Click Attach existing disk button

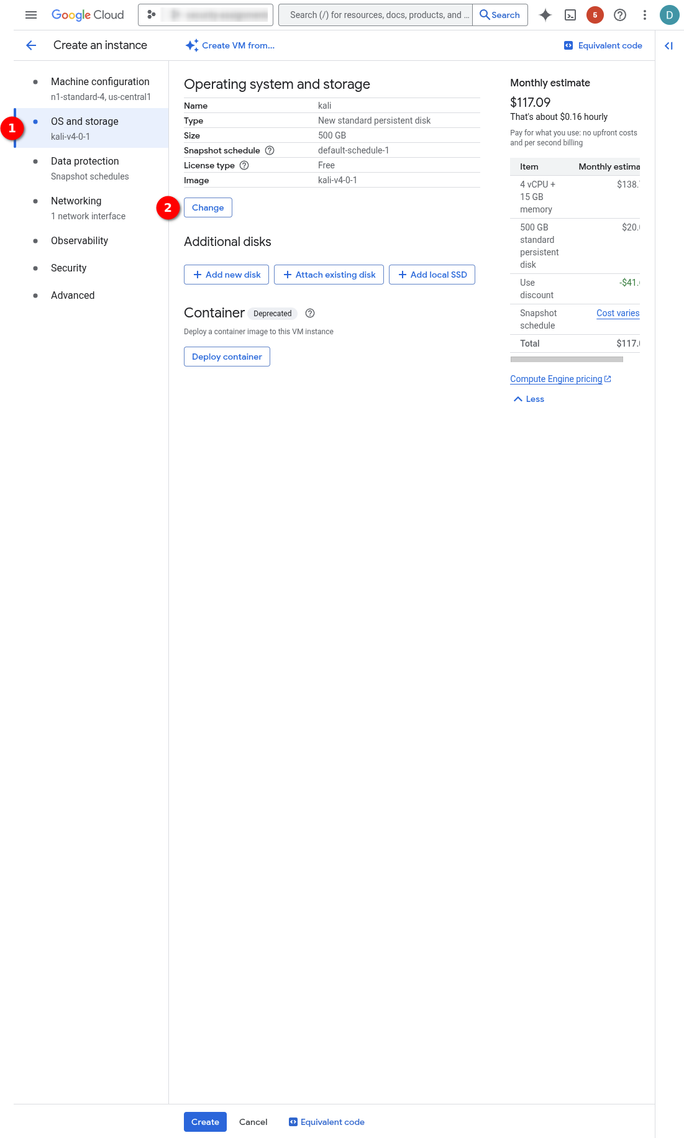[329, 275]
